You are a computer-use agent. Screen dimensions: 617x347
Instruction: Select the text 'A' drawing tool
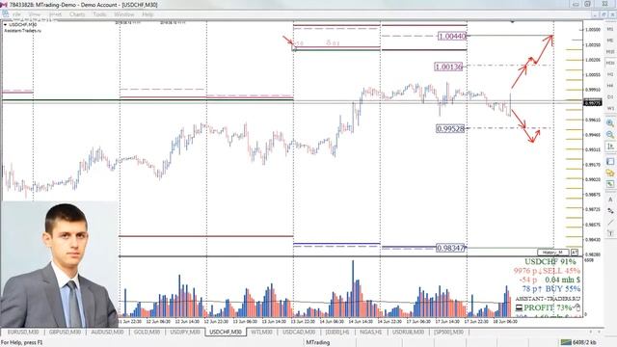[610, 200]
